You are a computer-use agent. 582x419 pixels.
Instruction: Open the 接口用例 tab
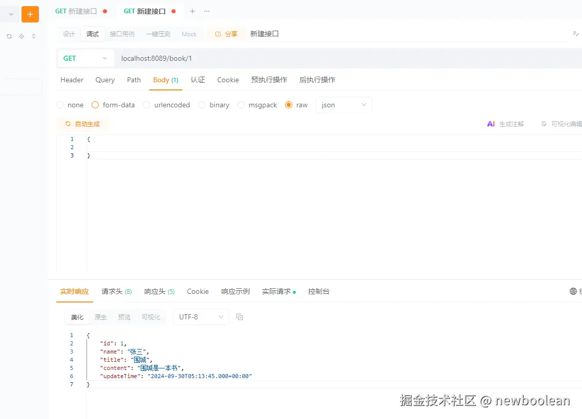[122, 34]
